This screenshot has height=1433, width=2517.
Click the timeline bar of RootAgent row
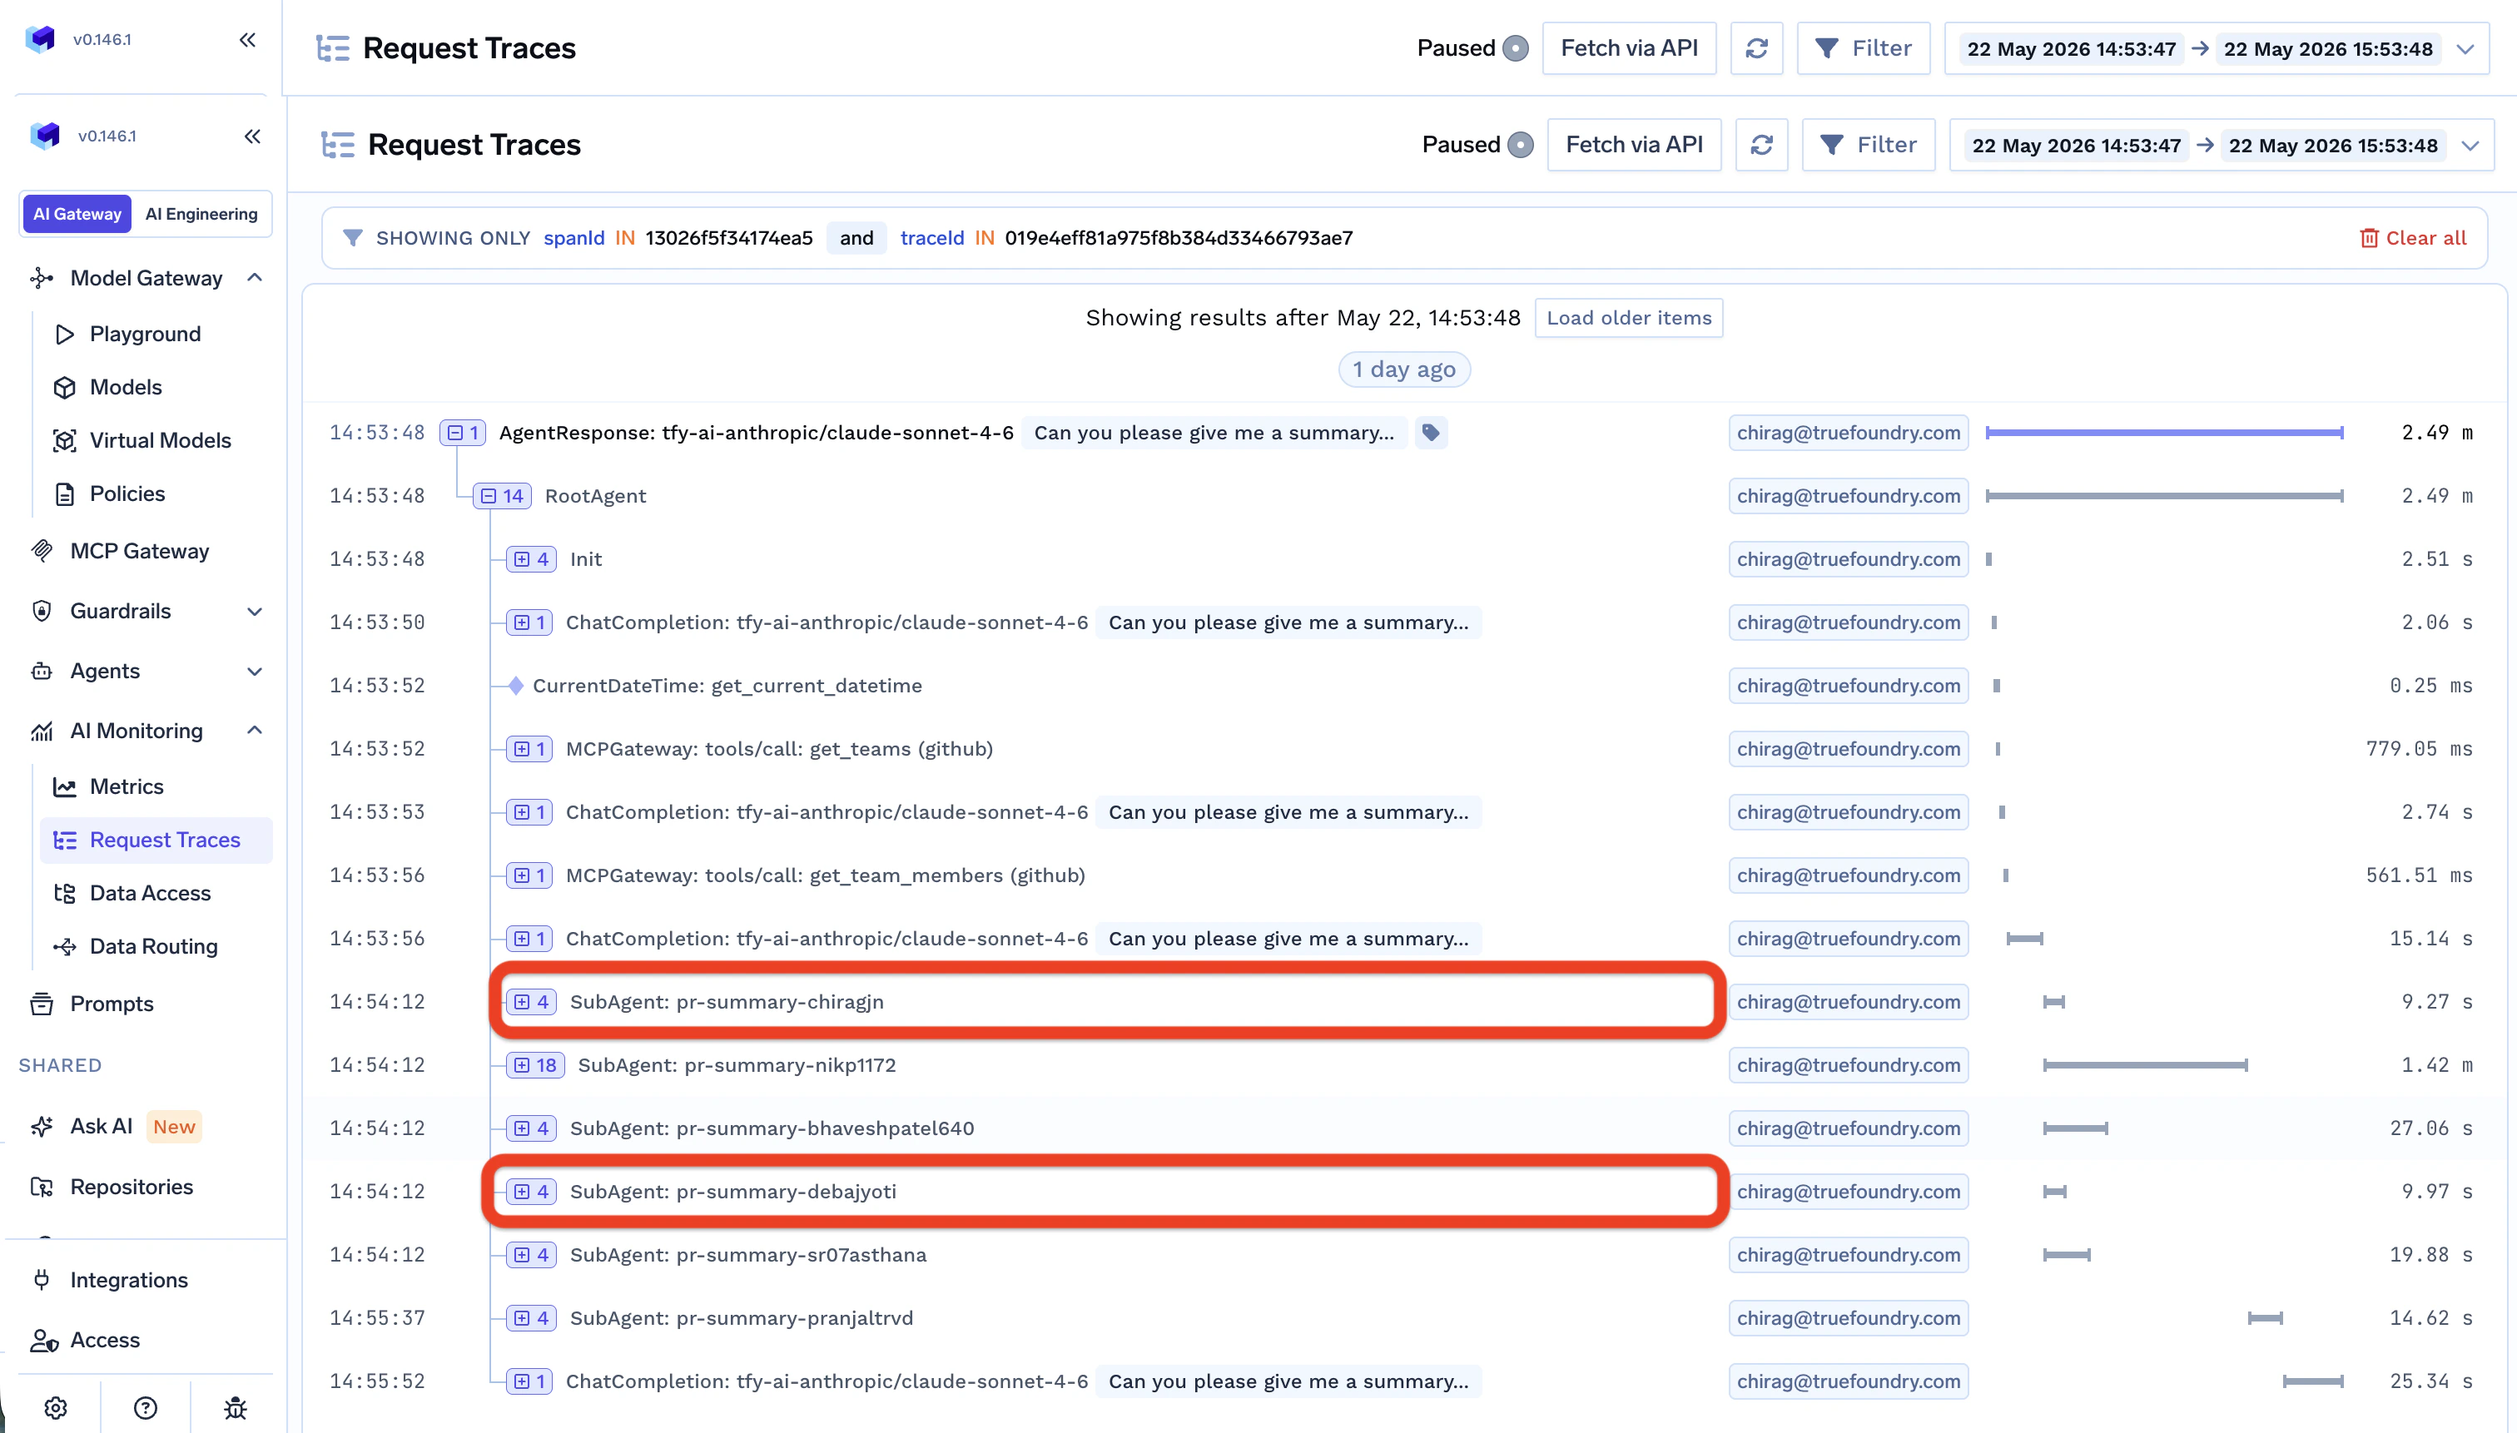click(2165, 496)
